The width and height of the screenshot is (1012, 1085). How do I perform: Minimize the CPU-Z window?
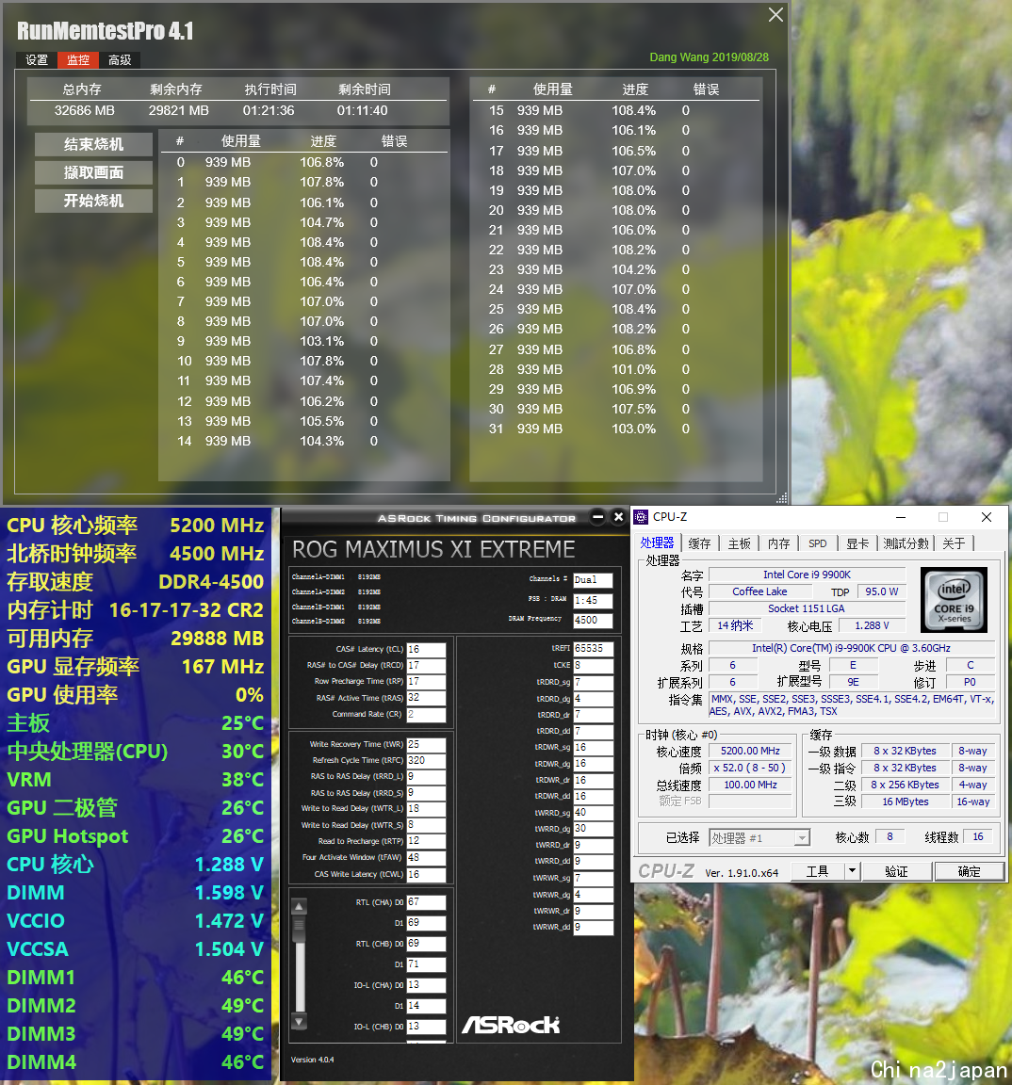[x=901, y=517]
